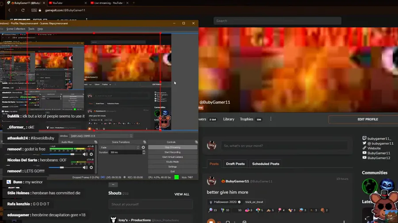
Task: Like the post with the heart icon
Action: pyautogui.click(x=211, y=221)
